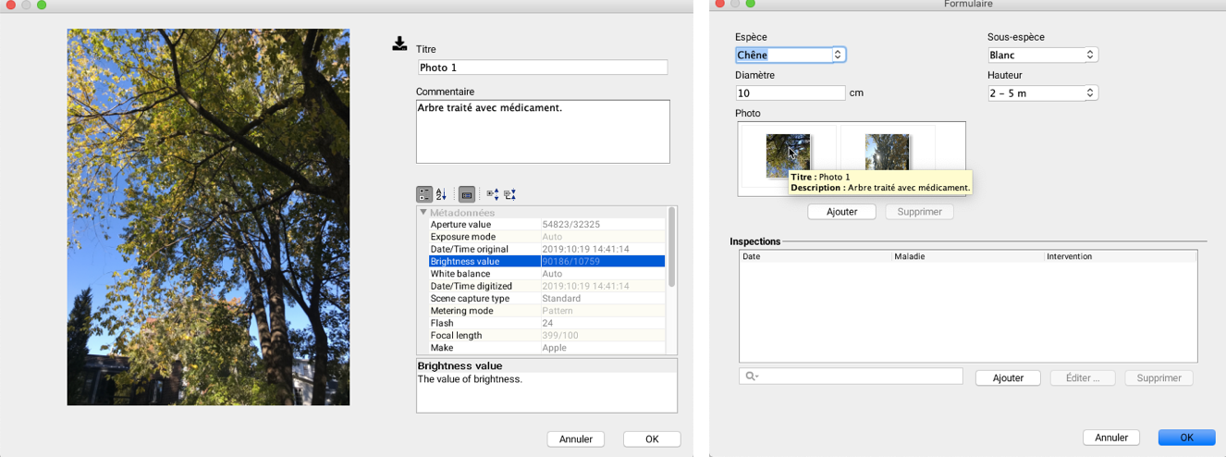Click the download photo icon
Viewport: 1226px width, 457px height.
(399, 43)
